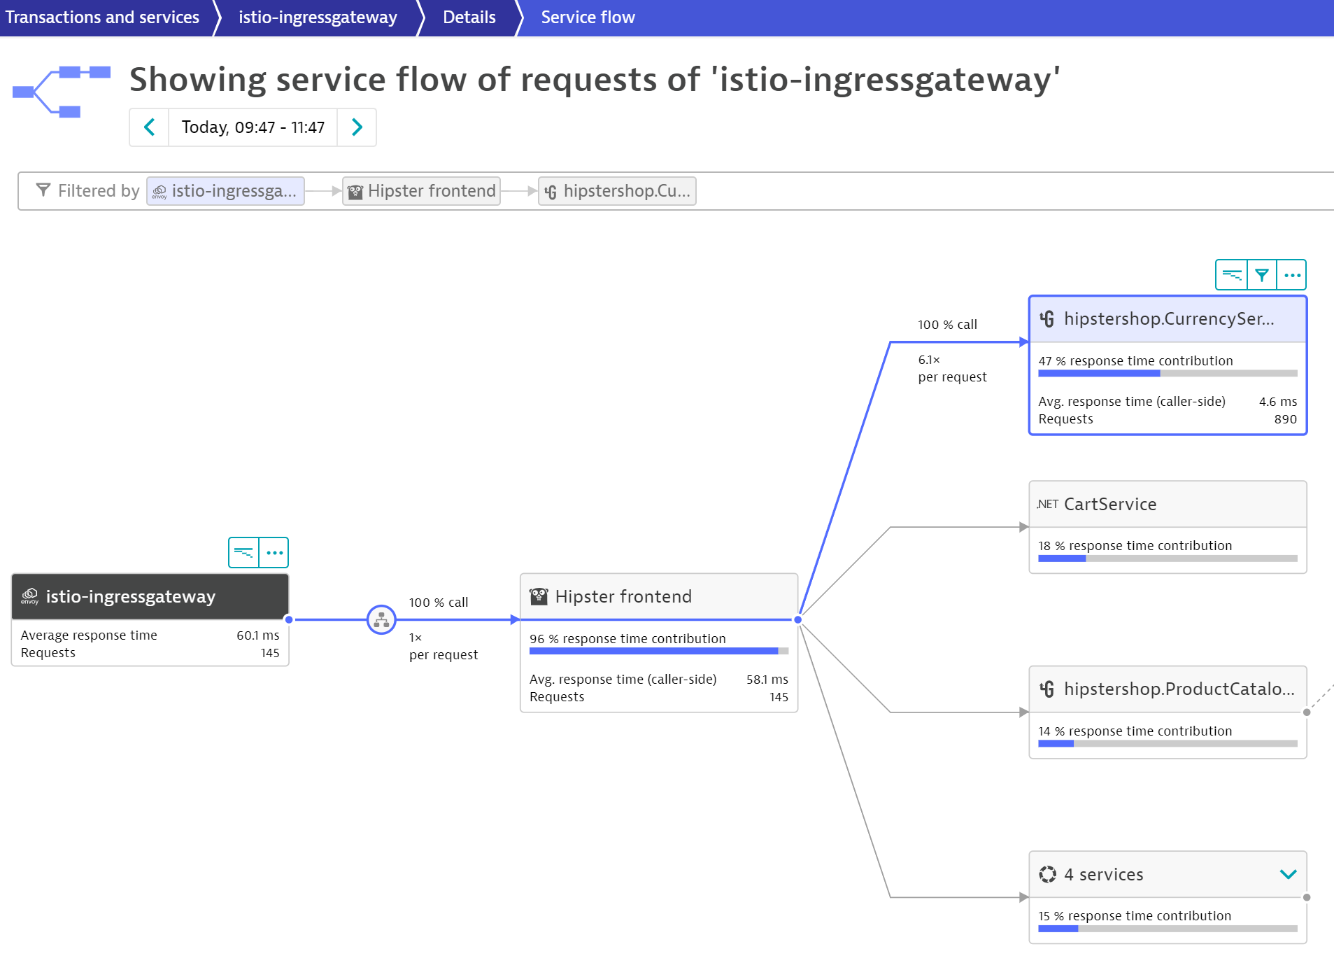Select the CartService node
The width and height of the screenshot is (1334, 956).
[x=1167, y=505]
